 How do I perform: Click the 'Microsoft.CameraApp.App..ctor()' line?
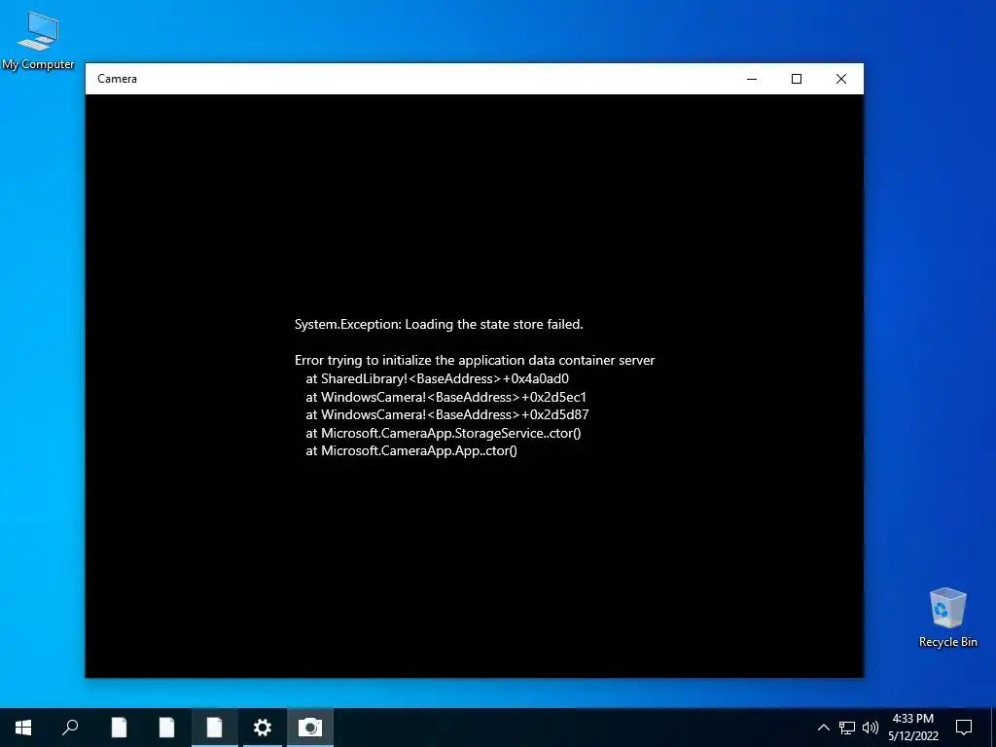click(x=411, y=451)
